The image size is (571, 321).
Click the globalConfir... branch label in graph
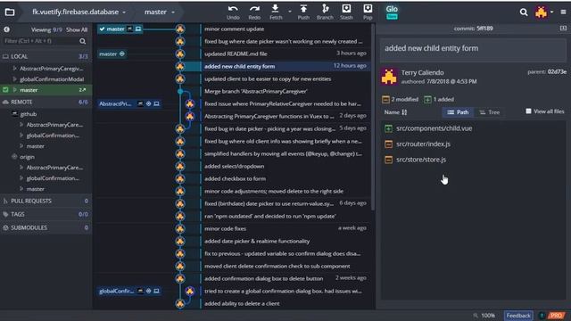(129, 292)
